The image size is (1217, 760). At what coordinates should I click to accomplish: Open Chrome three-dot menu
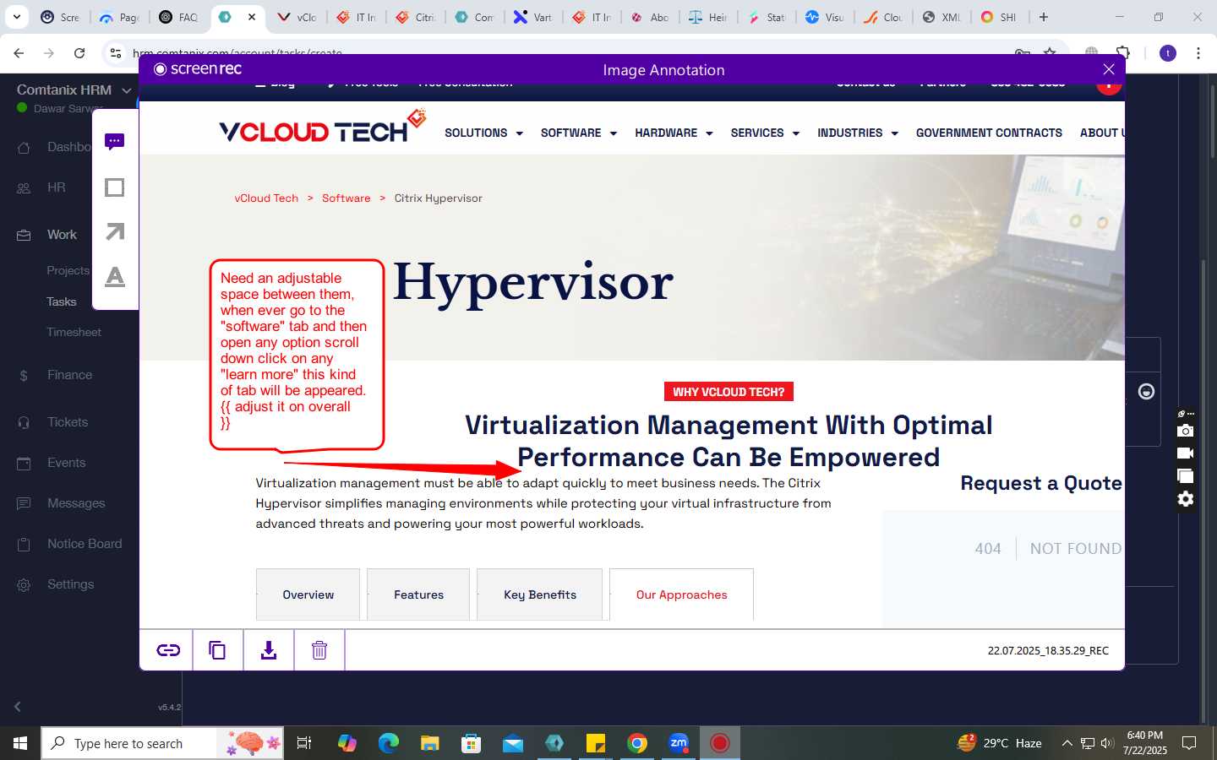click(1198, 53)
